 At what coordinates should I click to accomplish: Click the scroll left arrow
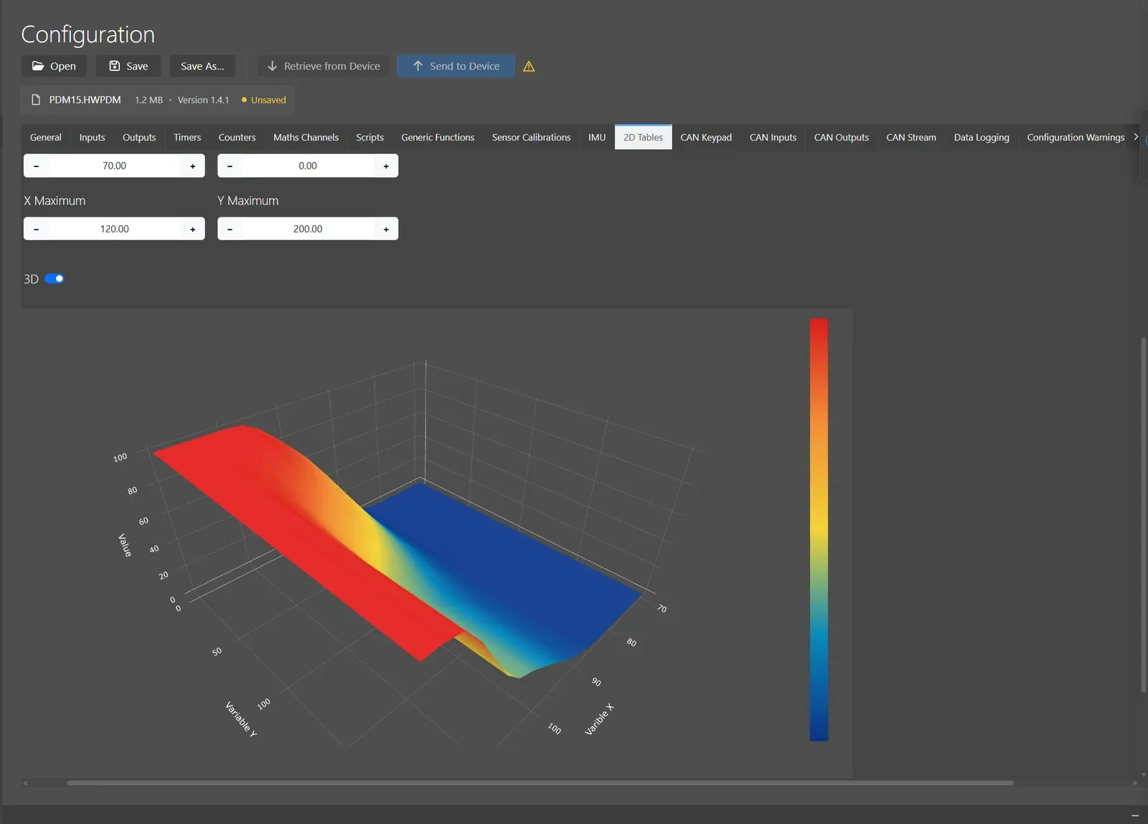click(26, 783)
